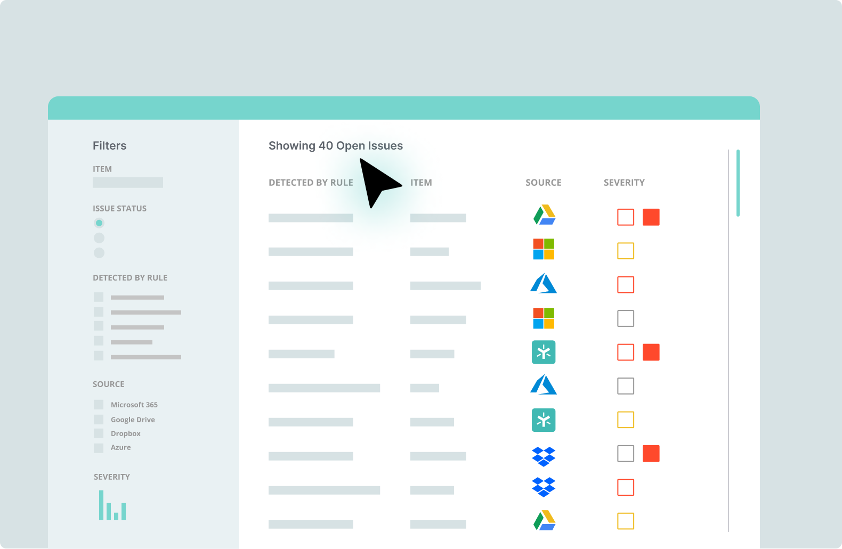Click the upper Dropbox source icon
The width and height of the screenshot is (842, 549).
tap(544, 456)
